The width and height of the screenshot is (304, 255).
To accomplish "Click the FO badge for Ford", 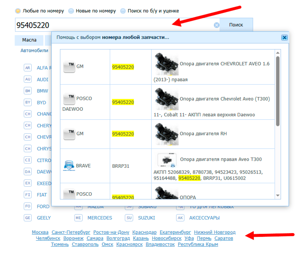I will coord(28,206).
